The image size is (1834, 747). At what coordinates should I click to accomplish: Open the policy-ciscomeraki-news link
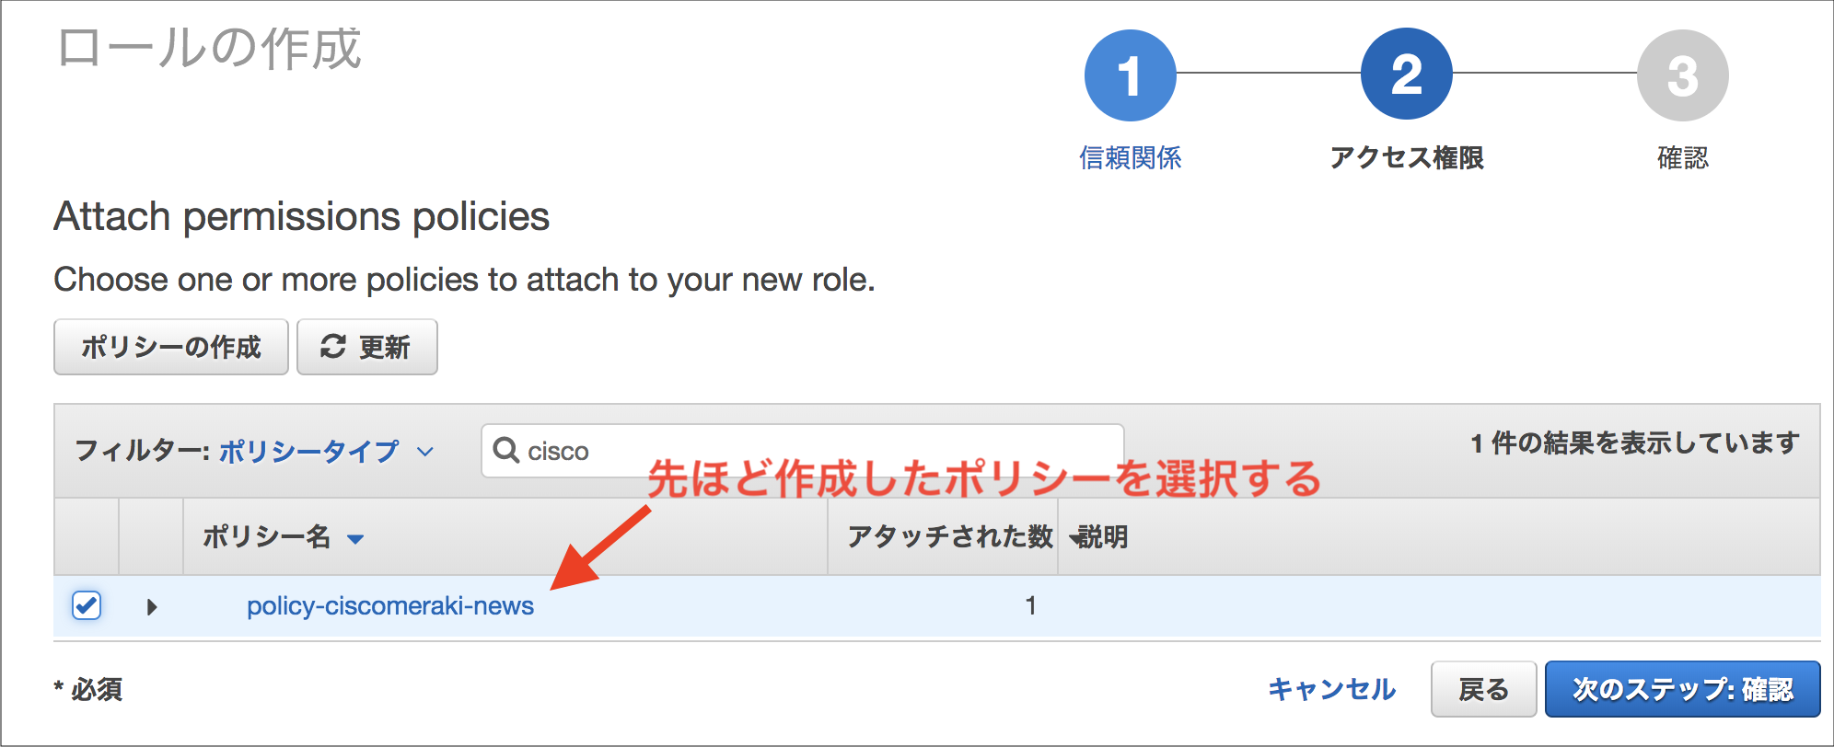pos(390,606)
